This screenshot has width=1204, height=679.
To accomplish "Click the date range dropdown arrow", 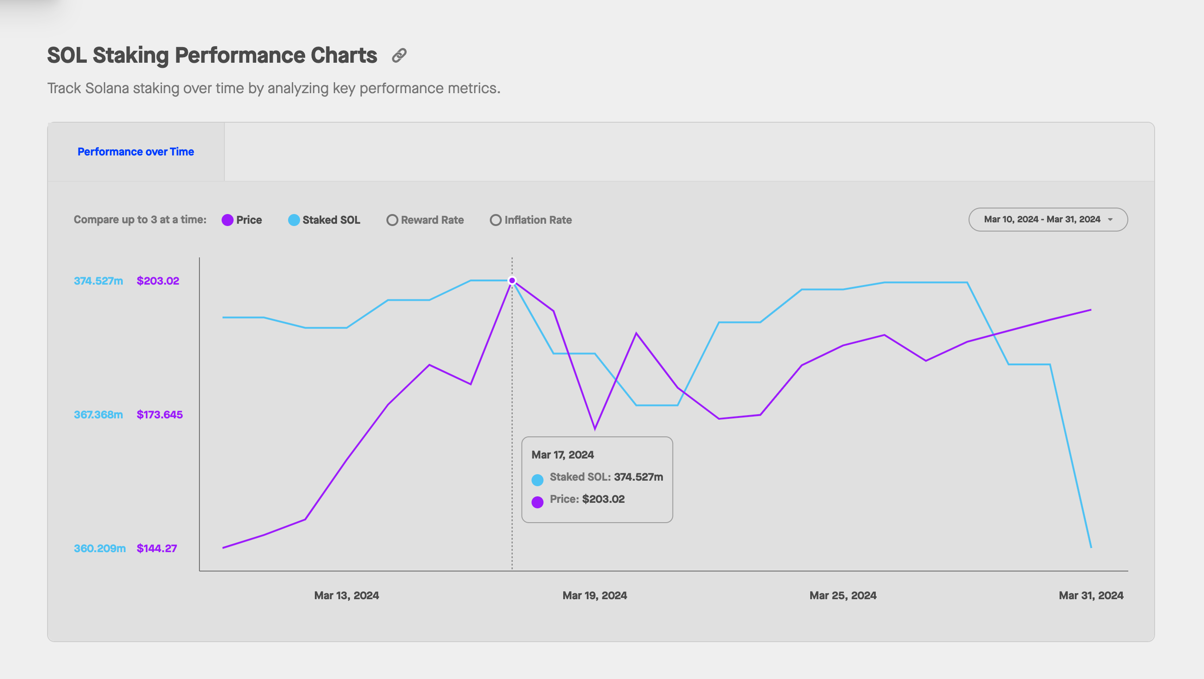I will pyautogui.click(x=1110, y=220).
